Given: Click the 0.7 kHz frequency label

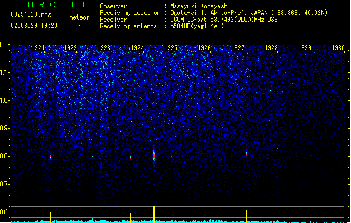Looking at the screenshot, I should (4, 184).
